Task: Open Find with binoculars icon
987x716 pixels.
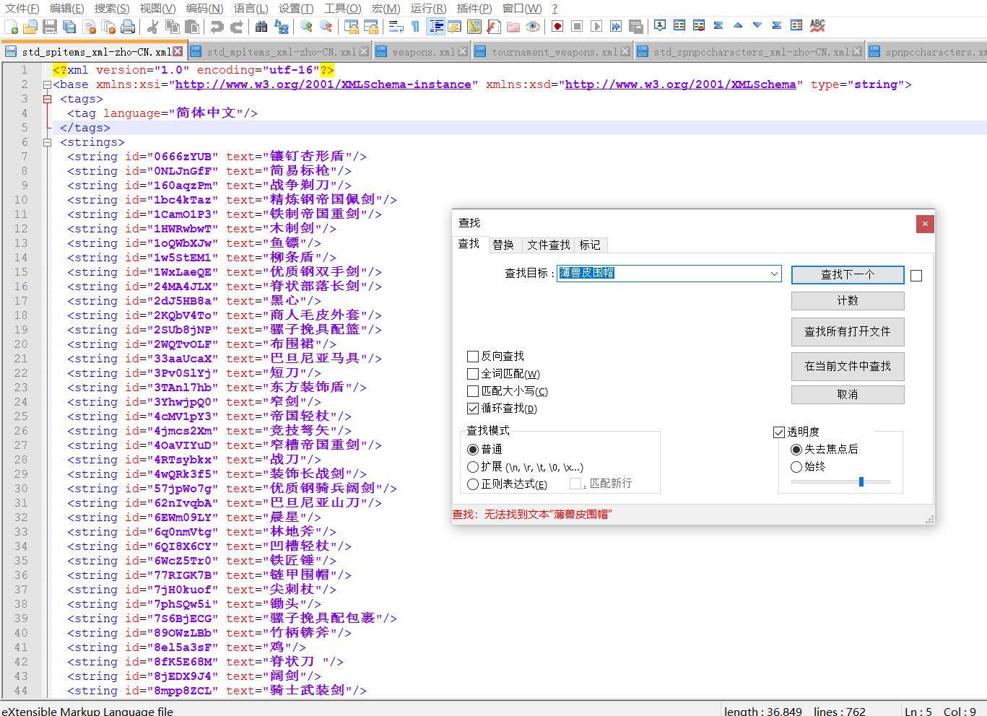Action: (x=261, y=27)
